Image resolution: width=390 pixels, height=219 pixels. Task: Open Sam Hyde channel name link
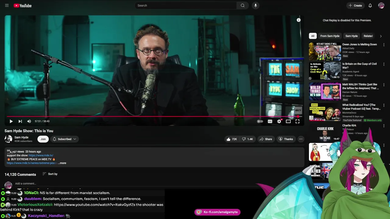[21, 137]
